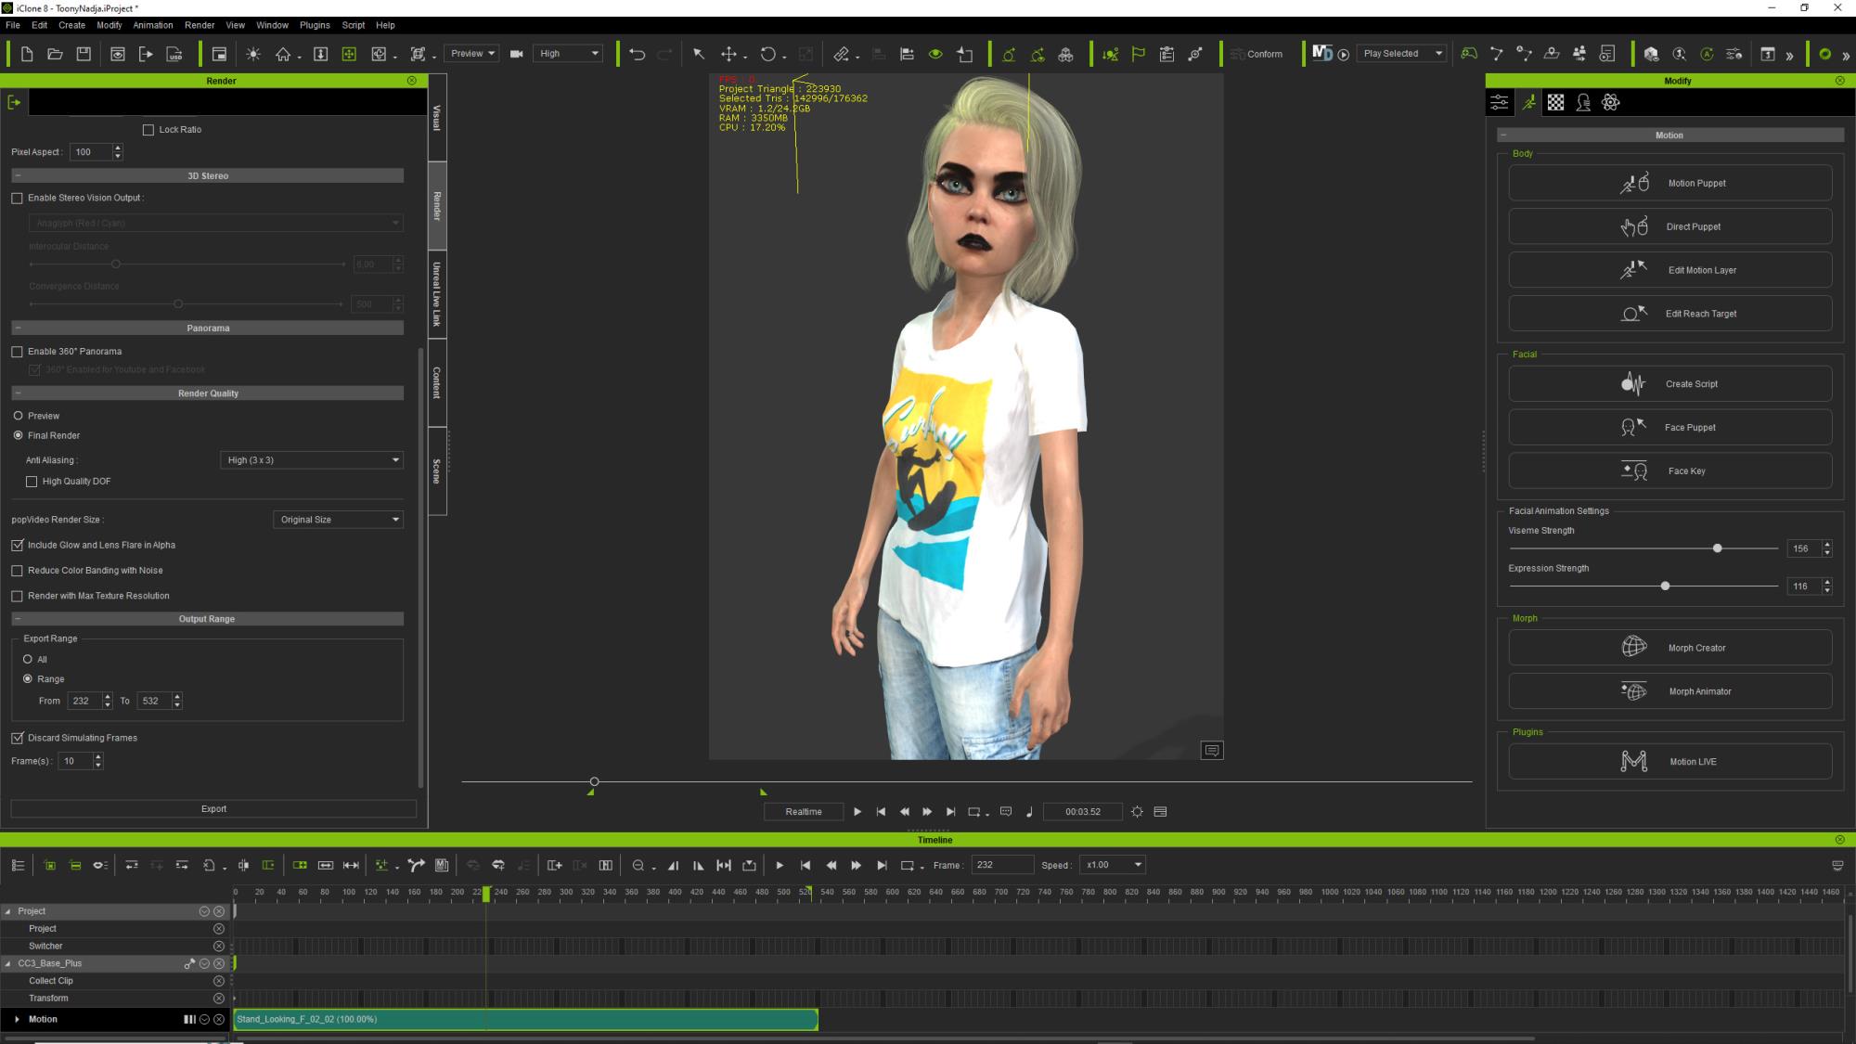
Task: Click the checkerboard material tab icon in Modify
Action: (x=1555, y=103)
